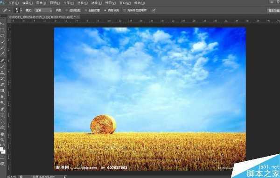
Task: Select the Spot Healing Brush in toolbox
Action: (x=2, y=60)
